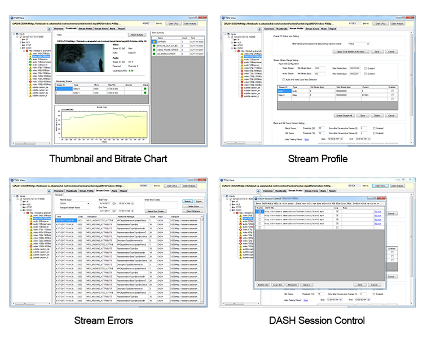The height and width of the screenshot is (338, 423).
Task: Open End Time date picker in Stream Errors
Action: [113, 211]
